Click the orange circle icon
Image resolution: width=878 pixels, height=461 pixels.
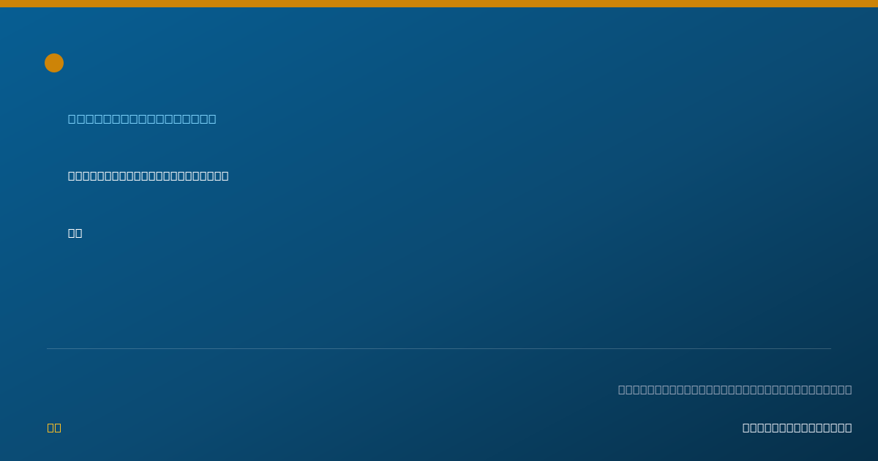(54, 63)
